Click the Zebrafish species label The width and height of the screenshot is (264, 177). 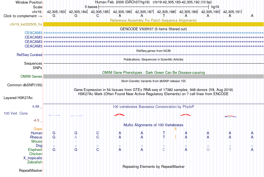pos(35,162)
